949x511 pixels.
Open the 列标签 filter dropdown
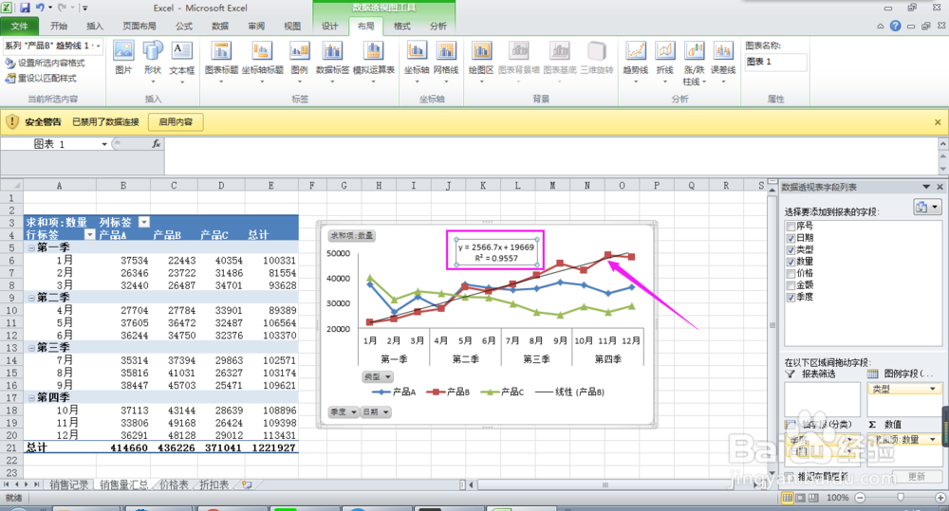pyautogui.click(x=144, y=222)
